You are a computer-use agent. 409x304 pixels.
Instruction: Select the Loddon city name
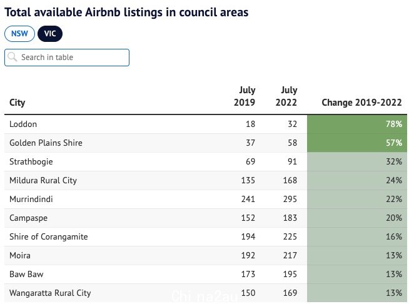[23, 124]
